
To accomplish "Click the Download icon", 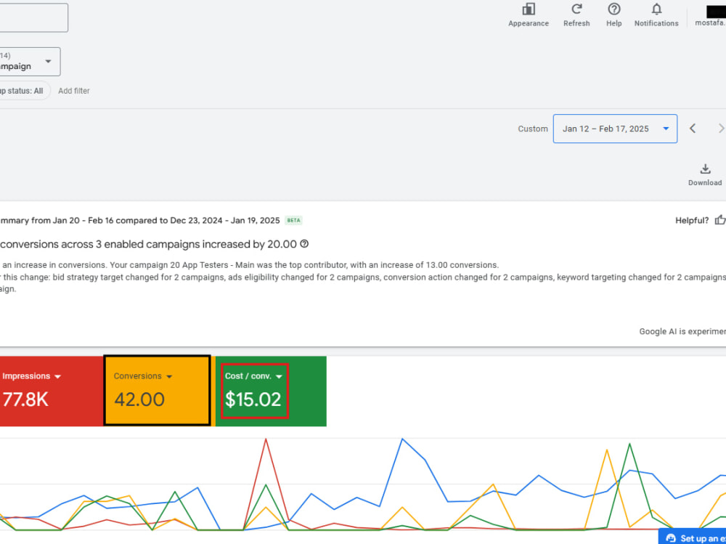I will (705, 169).
